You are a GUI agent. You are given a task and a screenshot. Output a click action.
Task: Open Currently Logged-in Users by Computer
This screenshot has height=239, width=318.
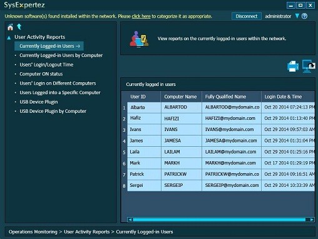[x=61, y=55]
